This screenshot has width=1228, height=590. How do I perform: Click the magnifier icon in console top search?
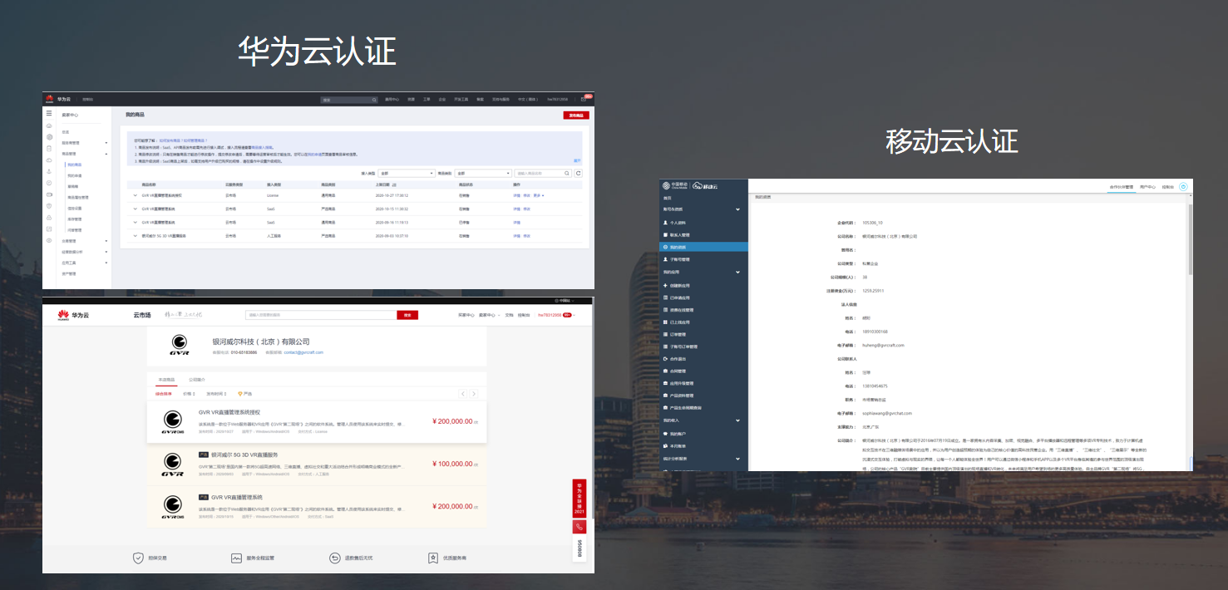point(374,100)
